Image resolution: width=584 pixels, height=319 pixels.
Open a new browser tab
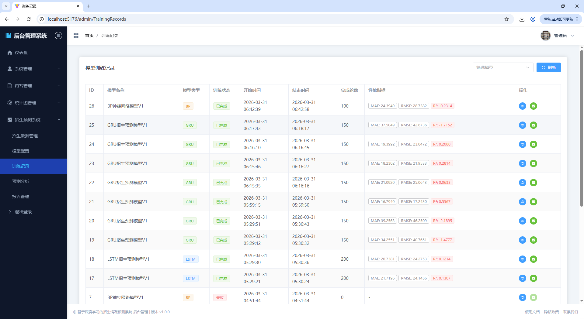[89, 6]
